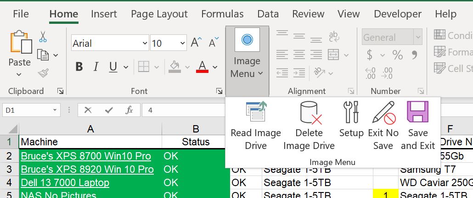This screenshot has width=473, height=198.
Task: Click the Format Painter brush icon
Action: 43,73
